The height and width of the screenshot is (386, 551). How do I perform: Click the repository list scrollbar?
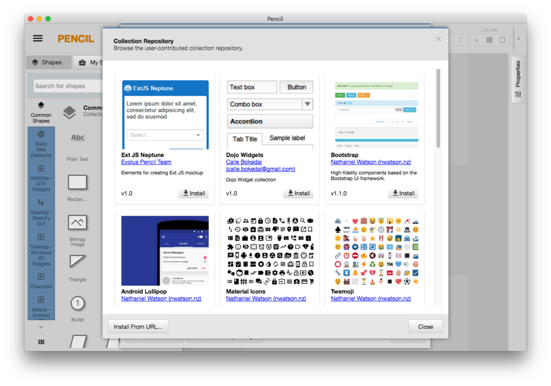point(438,108)
